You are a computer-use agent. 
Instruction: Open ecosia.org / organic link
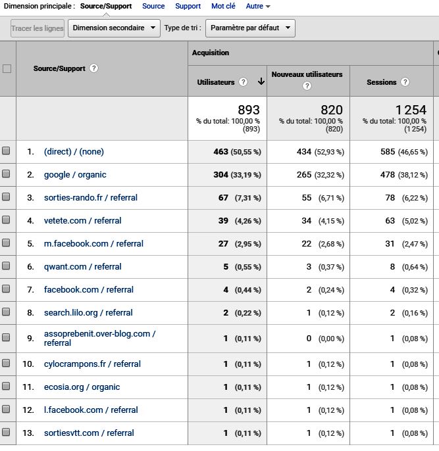click(82, 387)
